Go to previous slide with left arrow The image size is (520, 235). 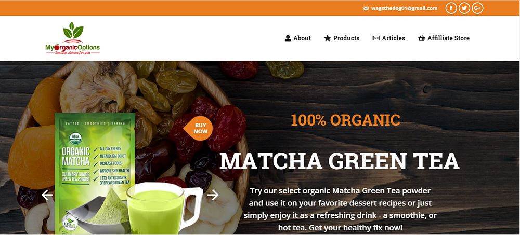47,195
